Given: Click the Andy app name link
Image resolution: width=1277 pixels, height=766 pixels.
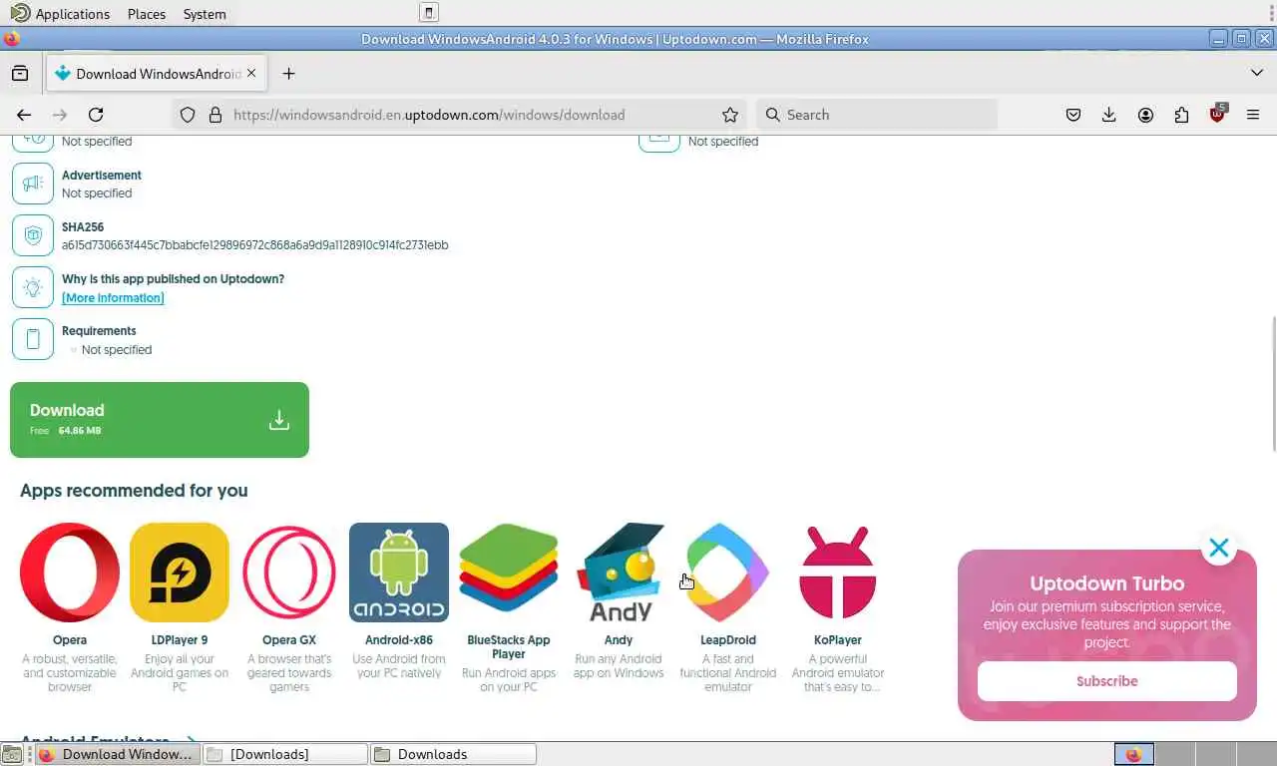Looking at the screenshot, I should pyautogui.click(x=619, y=640).
